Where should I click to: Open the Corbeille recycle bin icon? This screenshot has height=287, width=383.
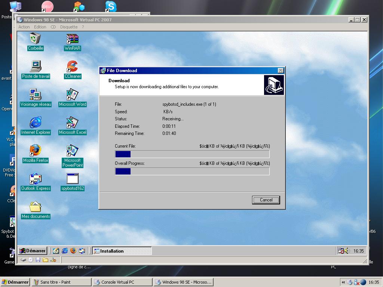coord(35,38)
